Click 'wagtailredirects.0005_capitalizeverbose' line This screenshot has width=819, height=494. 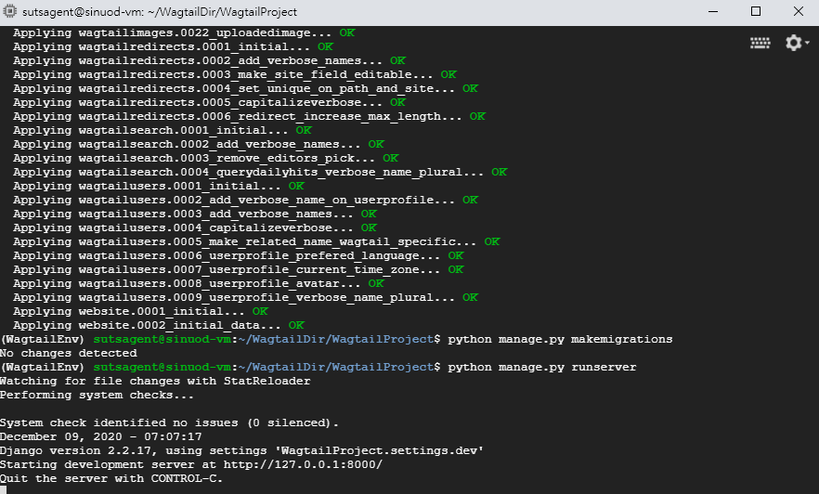point(210,102)
